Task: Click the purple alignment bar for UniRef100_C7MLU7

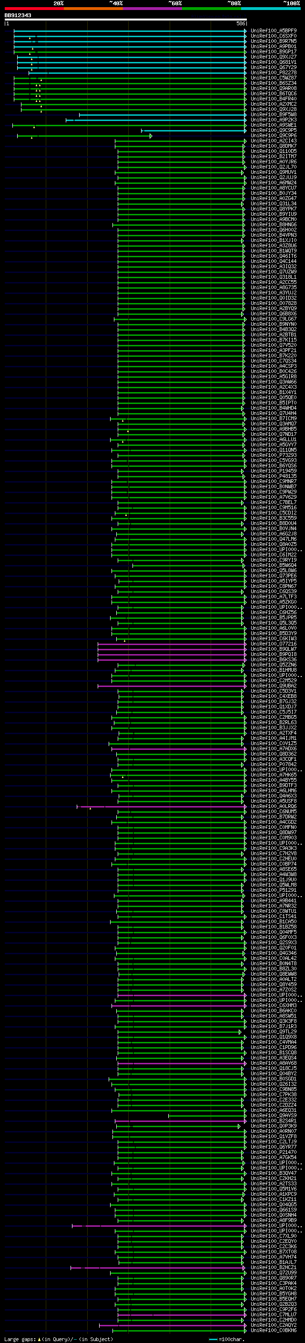Action: coord(182,1315)
